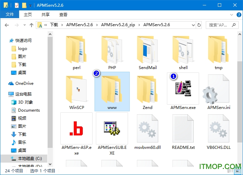Viewport: 243px width, 175px height.
Task: Open Explorer help with question mark icon
Action: pos(239,15)
